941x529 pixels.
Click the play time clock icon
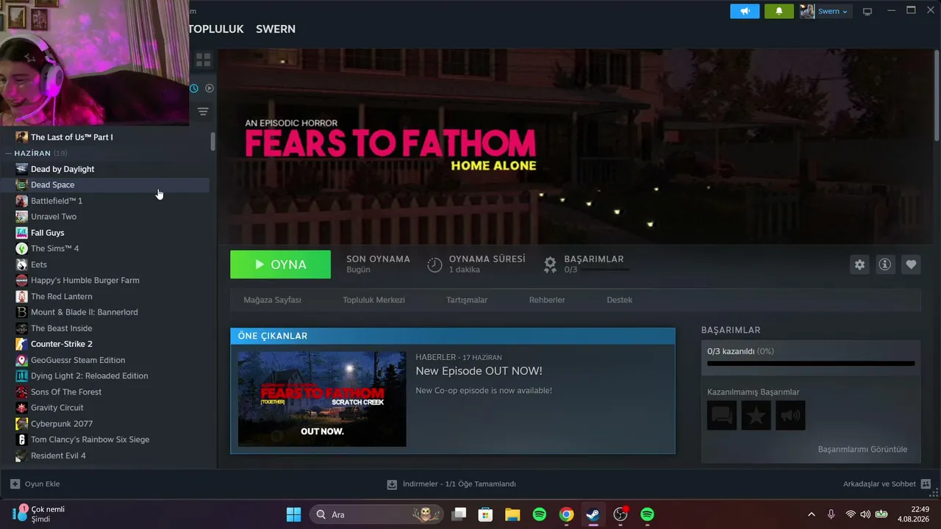tap(434, 264)
